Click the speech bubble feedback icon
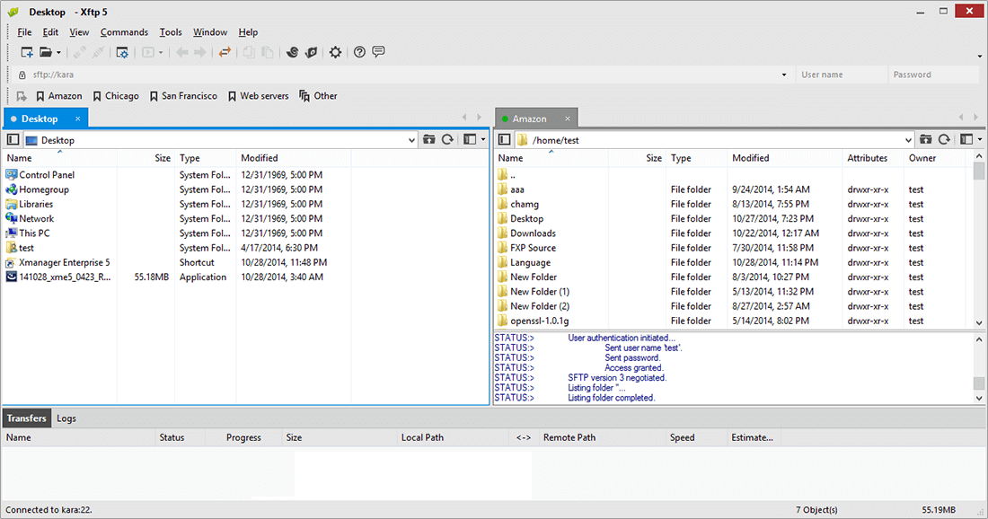The height and width of the screenshot is (519, 988). point(378,53)
